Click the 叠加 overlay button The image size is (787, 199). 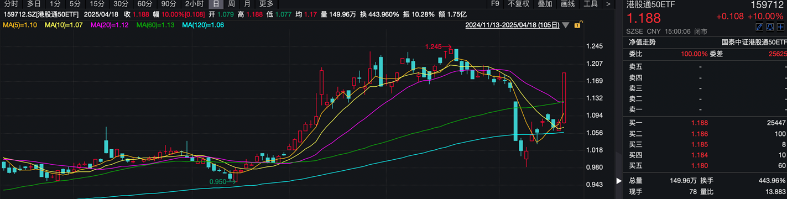[545, 4]
